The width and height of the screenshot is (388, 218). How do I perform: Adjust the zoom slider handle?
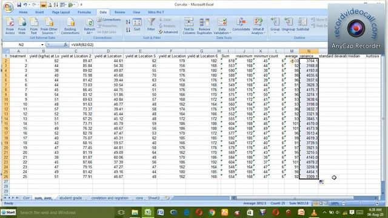coord(360,203)
